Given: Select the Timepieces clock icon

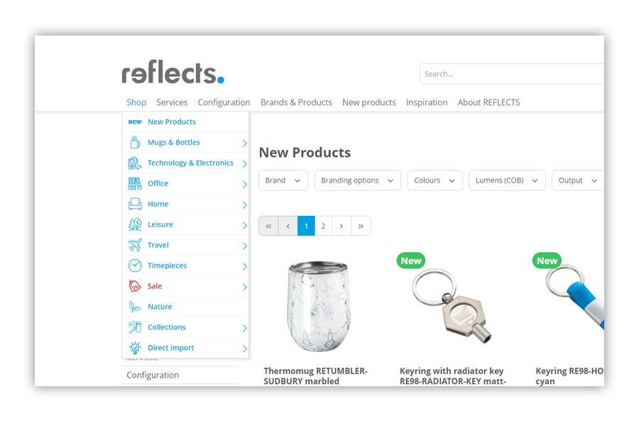Looking at the screenshot, I should [x=135, y=266].
